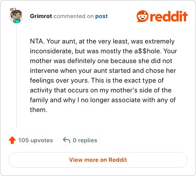Open 'View more on Reddit'
Viewport: 196px width, 176px height.
[98, 160]
